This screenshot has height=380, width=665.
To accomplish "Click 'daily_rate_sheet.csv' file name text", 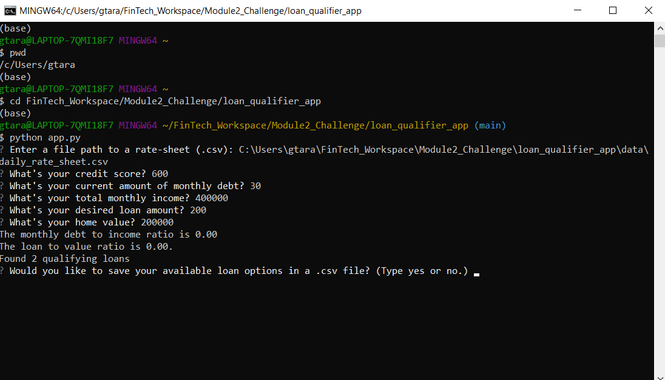I will point(54,162).
